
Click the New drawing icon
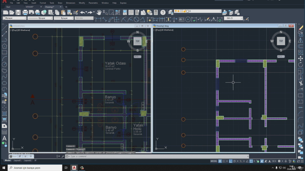pyautogui.click(x=6, y=13)
